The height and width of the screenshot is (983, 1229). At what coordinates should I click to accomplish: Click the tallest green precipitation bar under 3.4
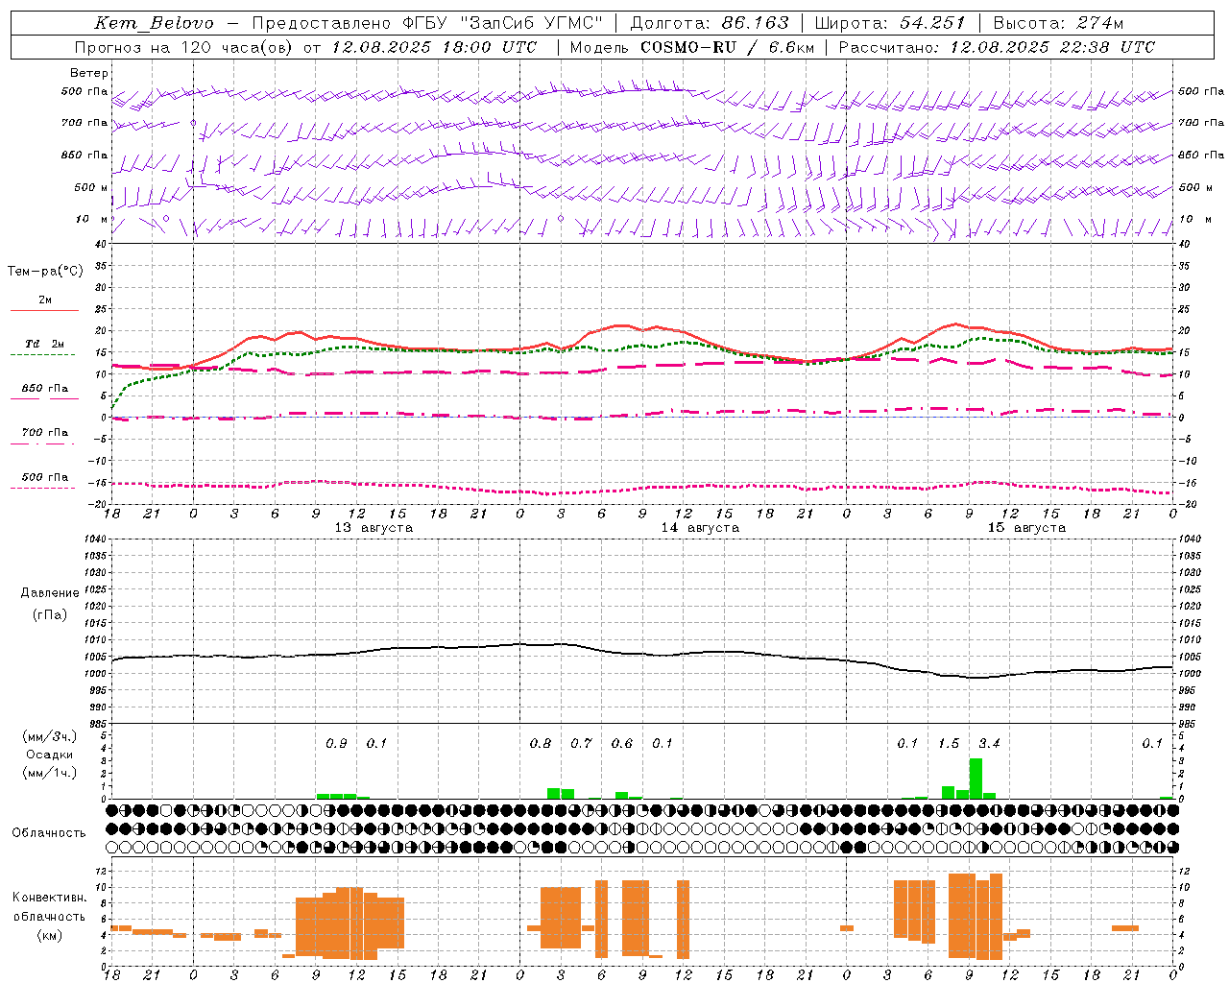pos(976,779)
